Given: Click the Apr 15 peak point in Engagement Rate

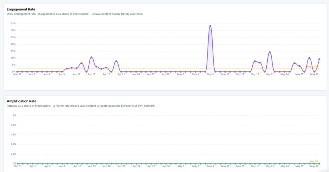Looking at the screenshot, I should (92, 57).
